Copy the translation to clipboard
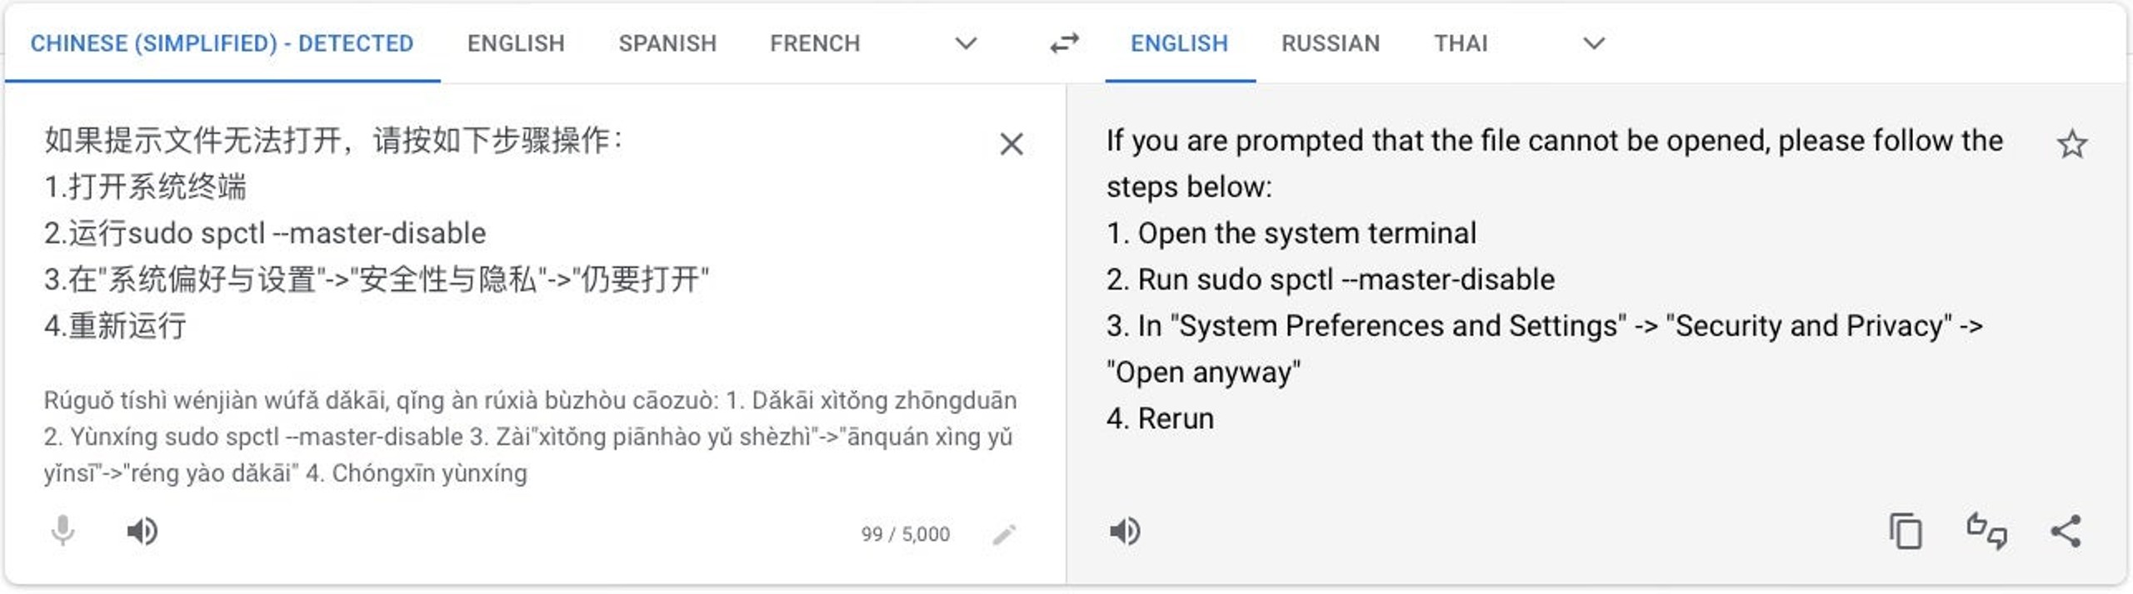Viewport: 2133px width, 594px height. (x=1905, y=531)
